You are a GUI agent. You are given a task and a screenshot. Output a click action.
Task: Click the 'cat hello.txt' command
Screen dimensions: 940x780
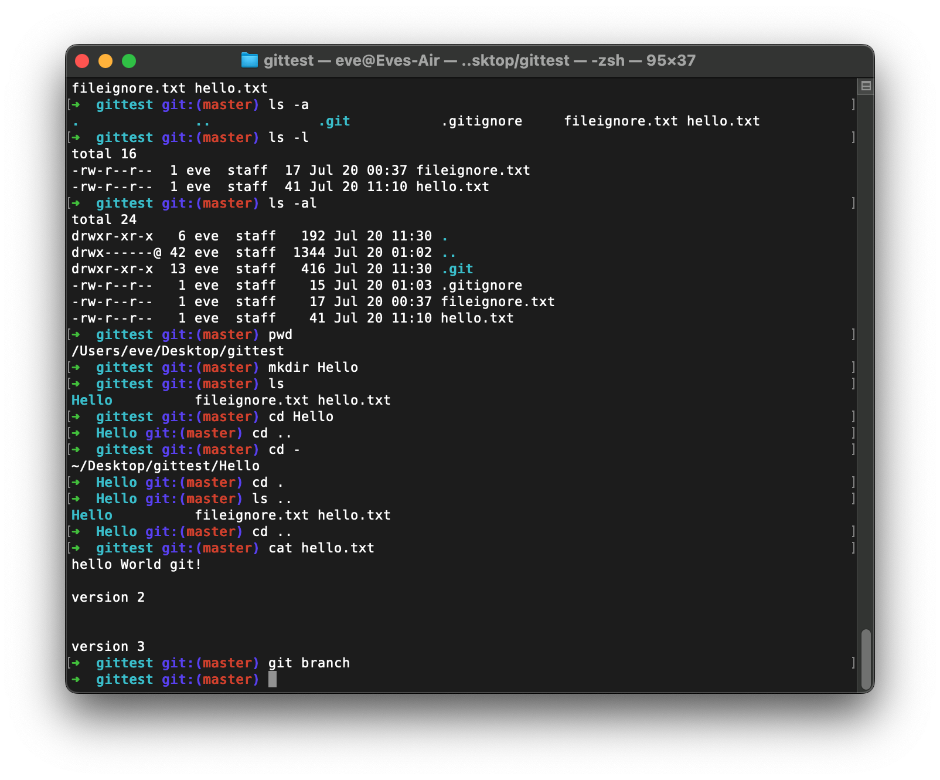[x=321, y=548]
